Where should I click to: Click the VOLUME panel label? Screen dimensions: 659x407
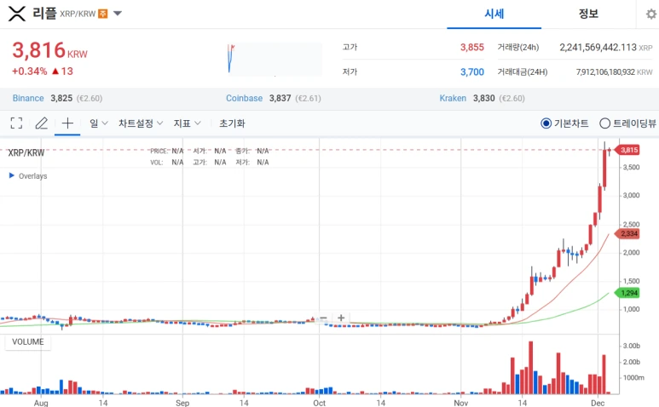click(x=28, y=342)
